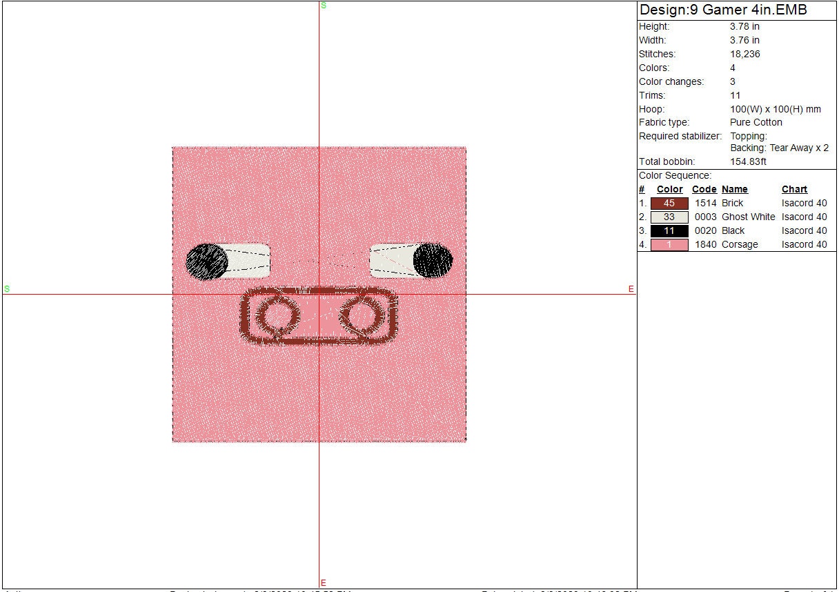Select the Stitches value 18,236
Viewport: 839px width, 592px height.
(x=744, y=55)
